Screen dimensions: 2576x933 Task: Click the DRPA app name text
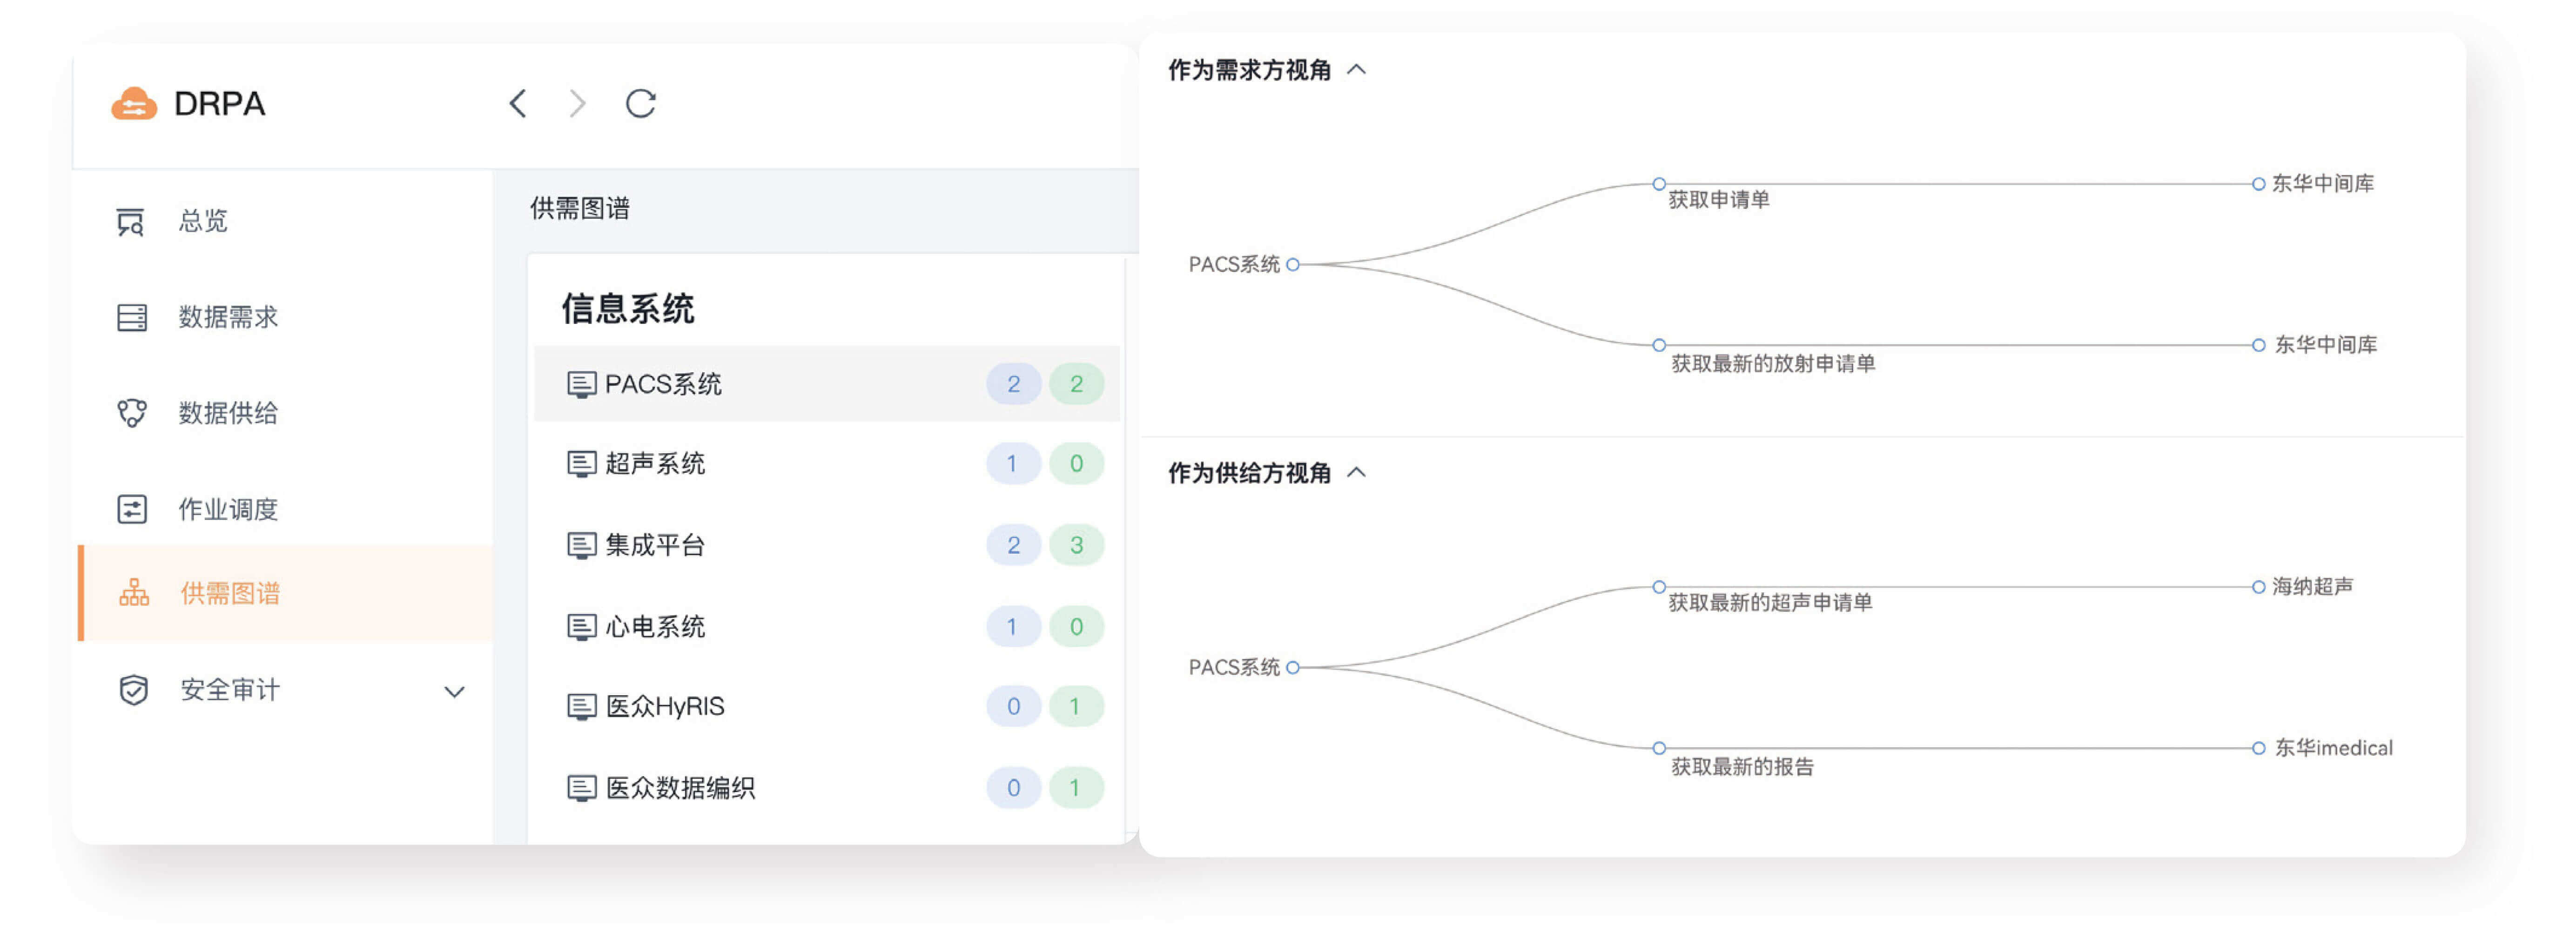(x=219, y=104)
